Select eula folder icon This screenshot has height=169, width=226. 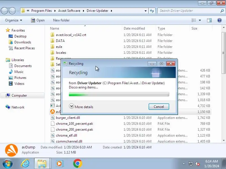pyautogui.click(x=53, y=46)
